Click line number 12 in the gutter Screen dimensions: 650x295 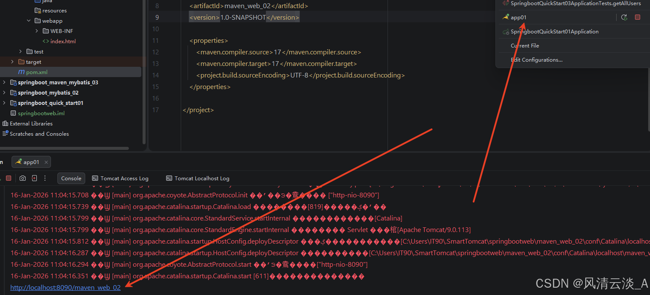pos(155,52)
